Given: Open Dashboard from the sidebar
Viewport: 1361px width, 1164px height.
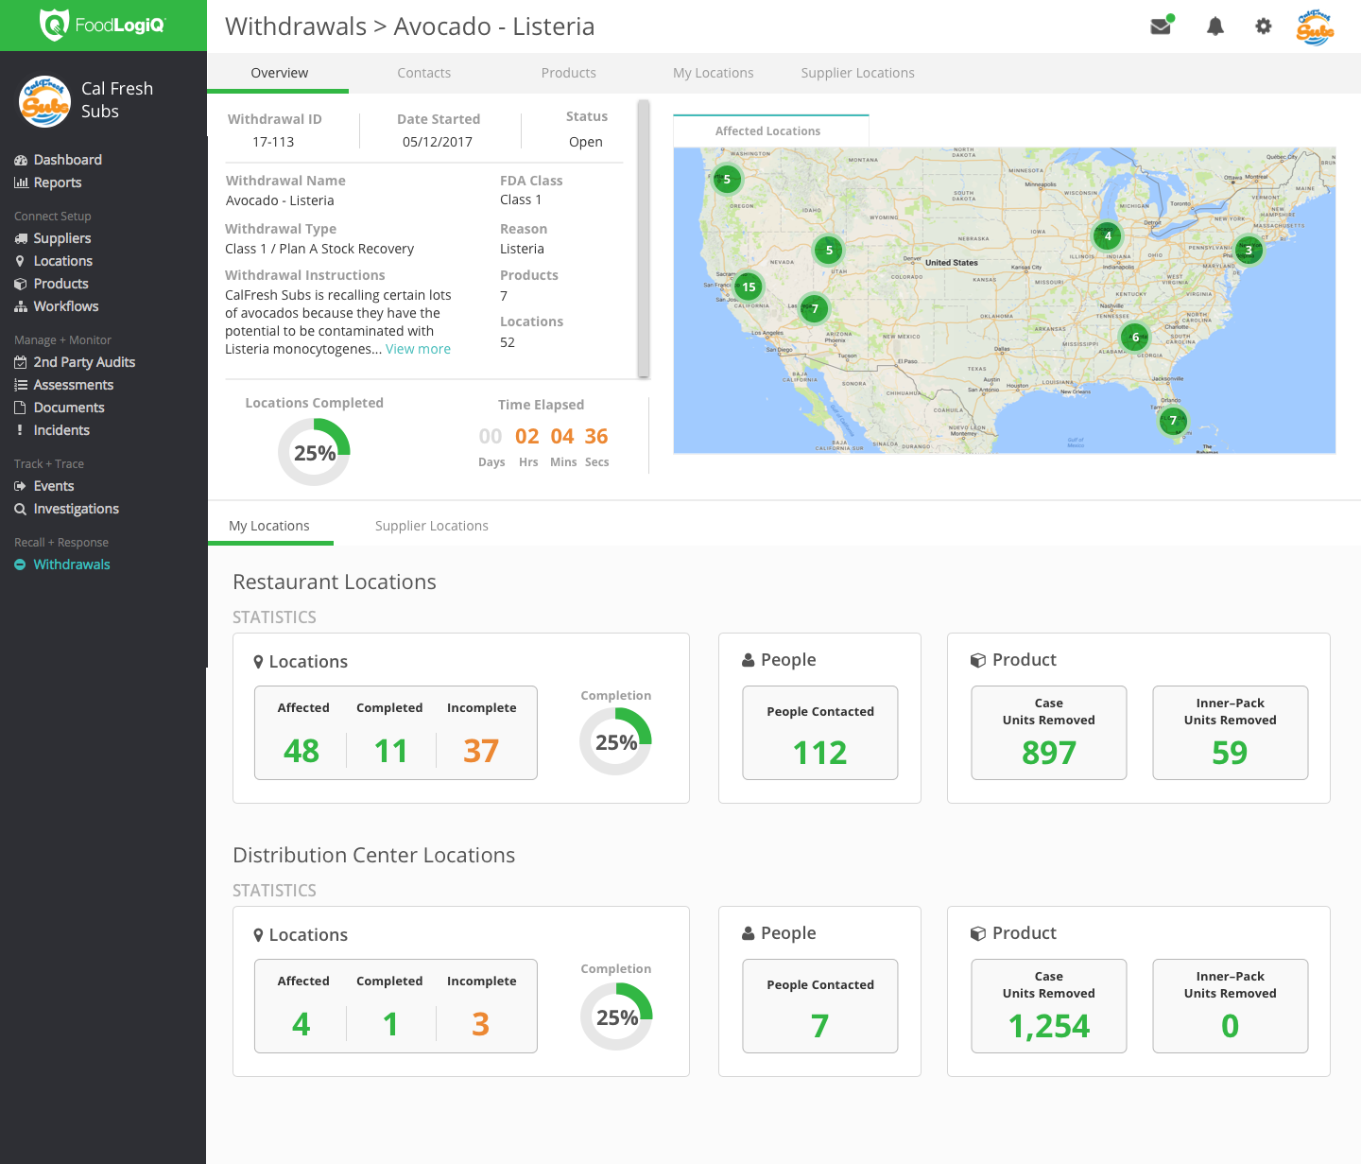Looking at the screenshot, I should (67, 160).
